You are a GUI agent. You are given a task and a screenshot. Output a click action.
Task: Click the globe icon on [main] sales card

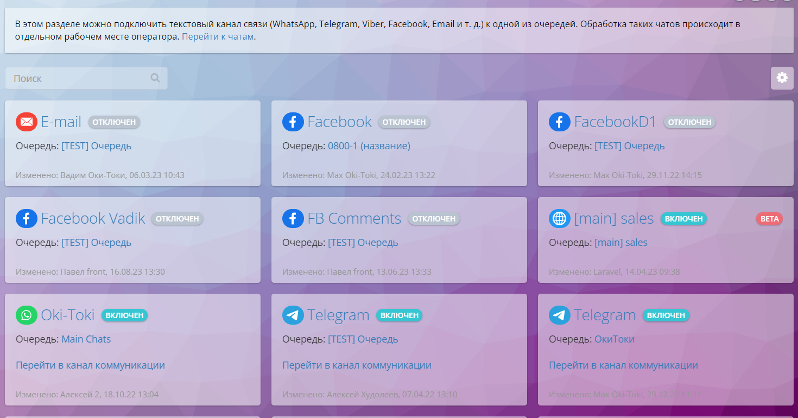(560, 218)
